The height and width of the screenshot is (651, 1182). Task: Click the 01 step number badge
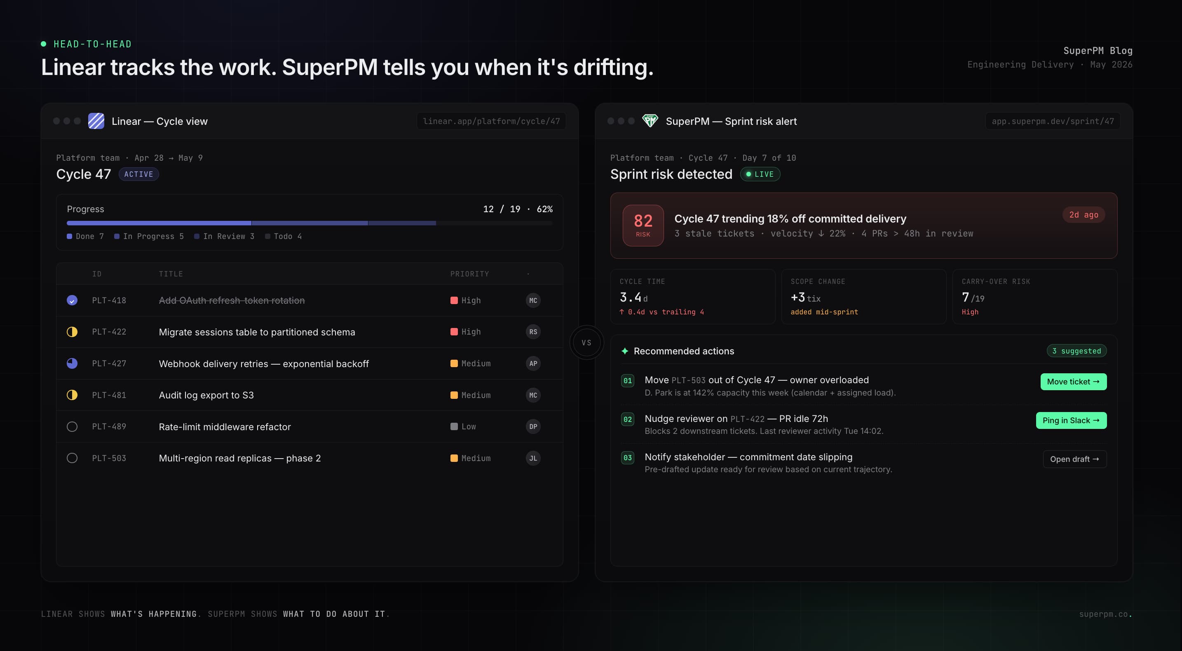(627, 381)
